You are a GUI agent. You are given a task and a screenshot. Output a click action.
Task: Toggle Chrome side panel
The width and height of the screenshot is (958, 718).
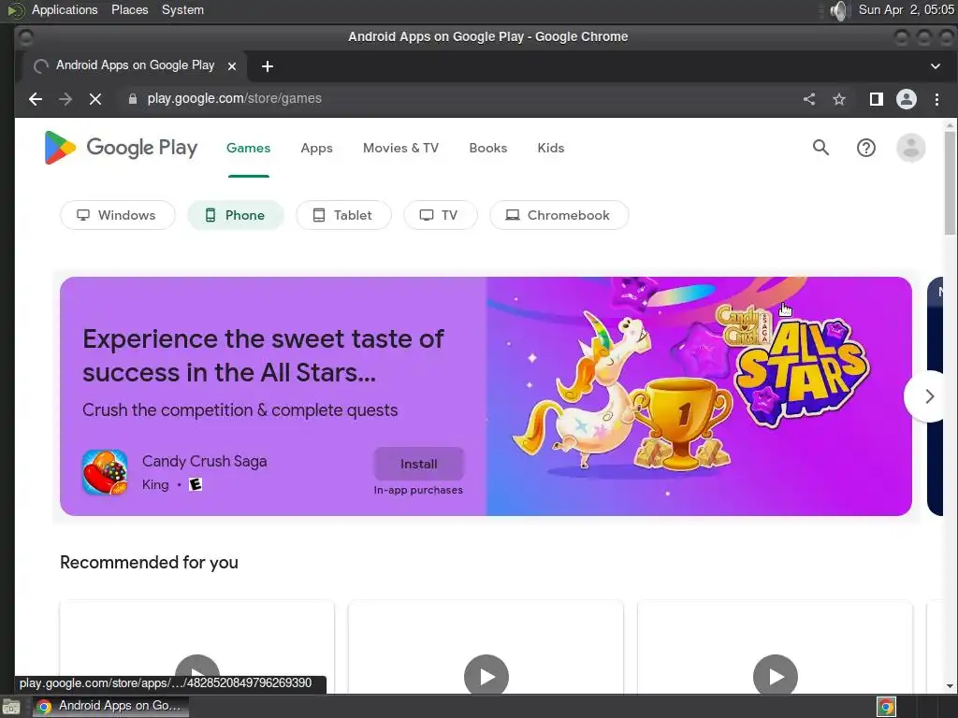[x=876, y=99]
